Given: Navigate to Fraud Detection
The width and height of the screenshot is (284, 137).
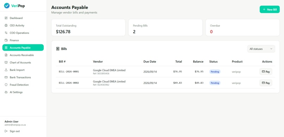Looking at the screenshot, I should 23,85.
